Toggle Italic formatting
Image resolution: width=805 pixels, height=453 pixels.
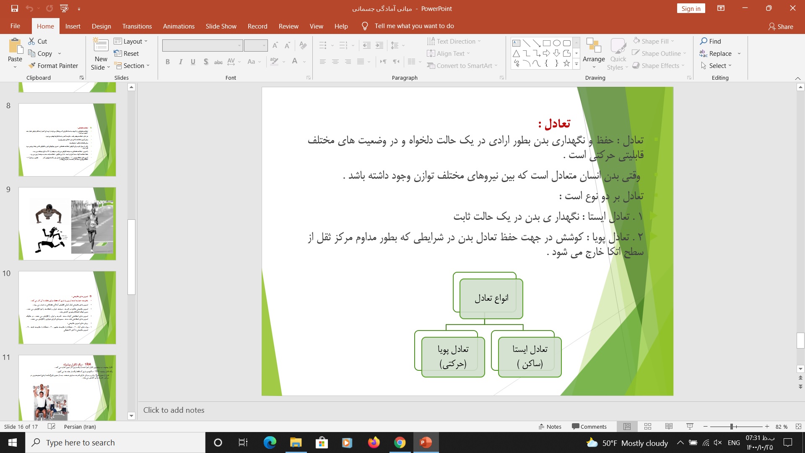[x=180, y=62]
